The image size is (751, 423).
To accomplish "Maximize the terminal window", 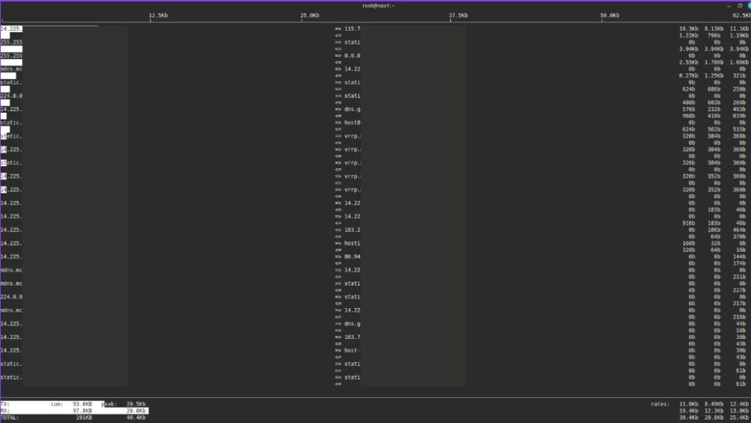I will click(x=739, y=5).
